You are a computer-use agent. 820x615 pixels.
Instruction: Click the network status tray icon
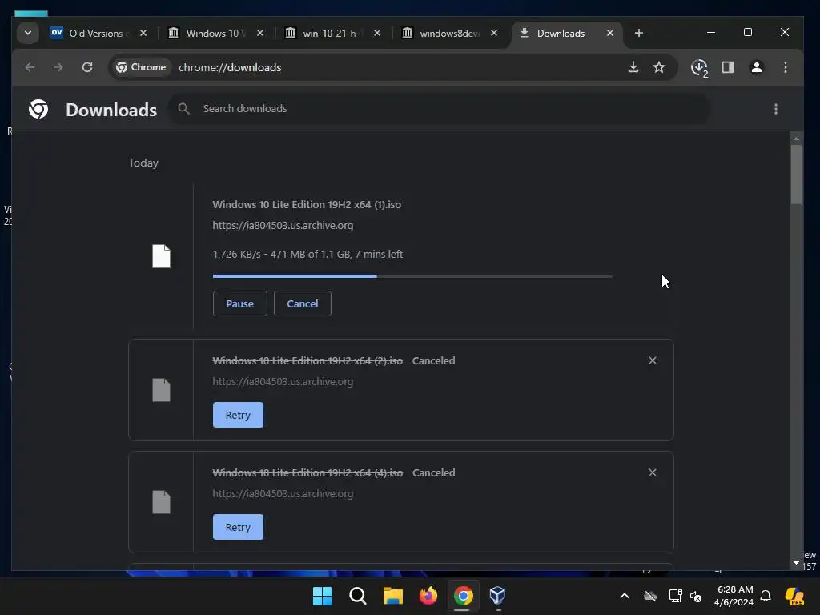[675, 596]
